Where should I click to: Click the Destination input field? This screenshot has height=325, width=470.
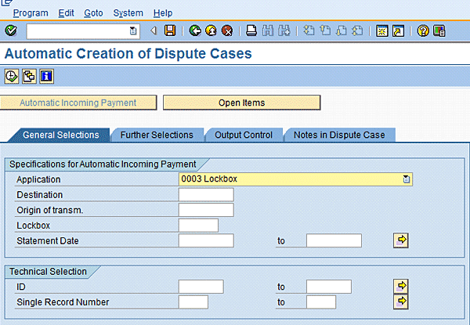coord(206,195)
